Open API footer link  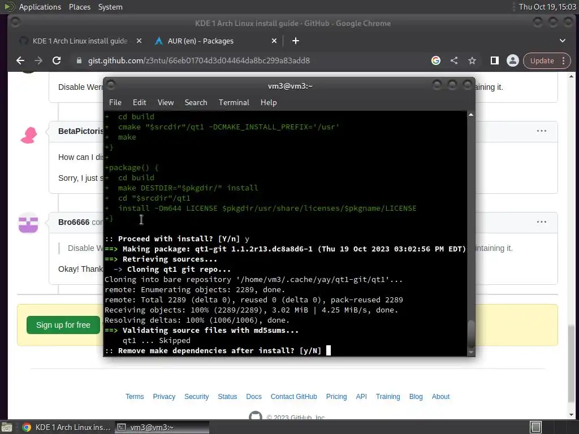[361, 397]
